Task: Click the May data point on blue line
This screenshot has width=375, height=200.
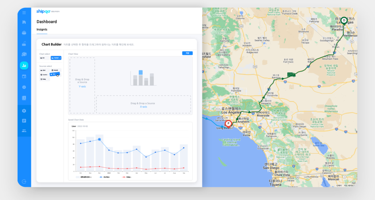Action: 146,157
